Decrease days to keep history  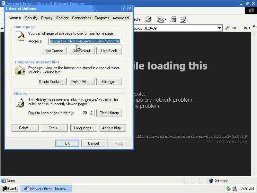pyautogui.click(x=91, y=114)
